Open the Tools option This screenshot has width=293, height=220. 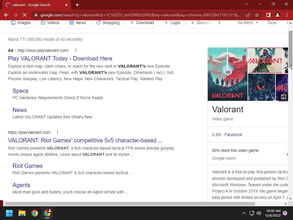click(x=272, y=23)
